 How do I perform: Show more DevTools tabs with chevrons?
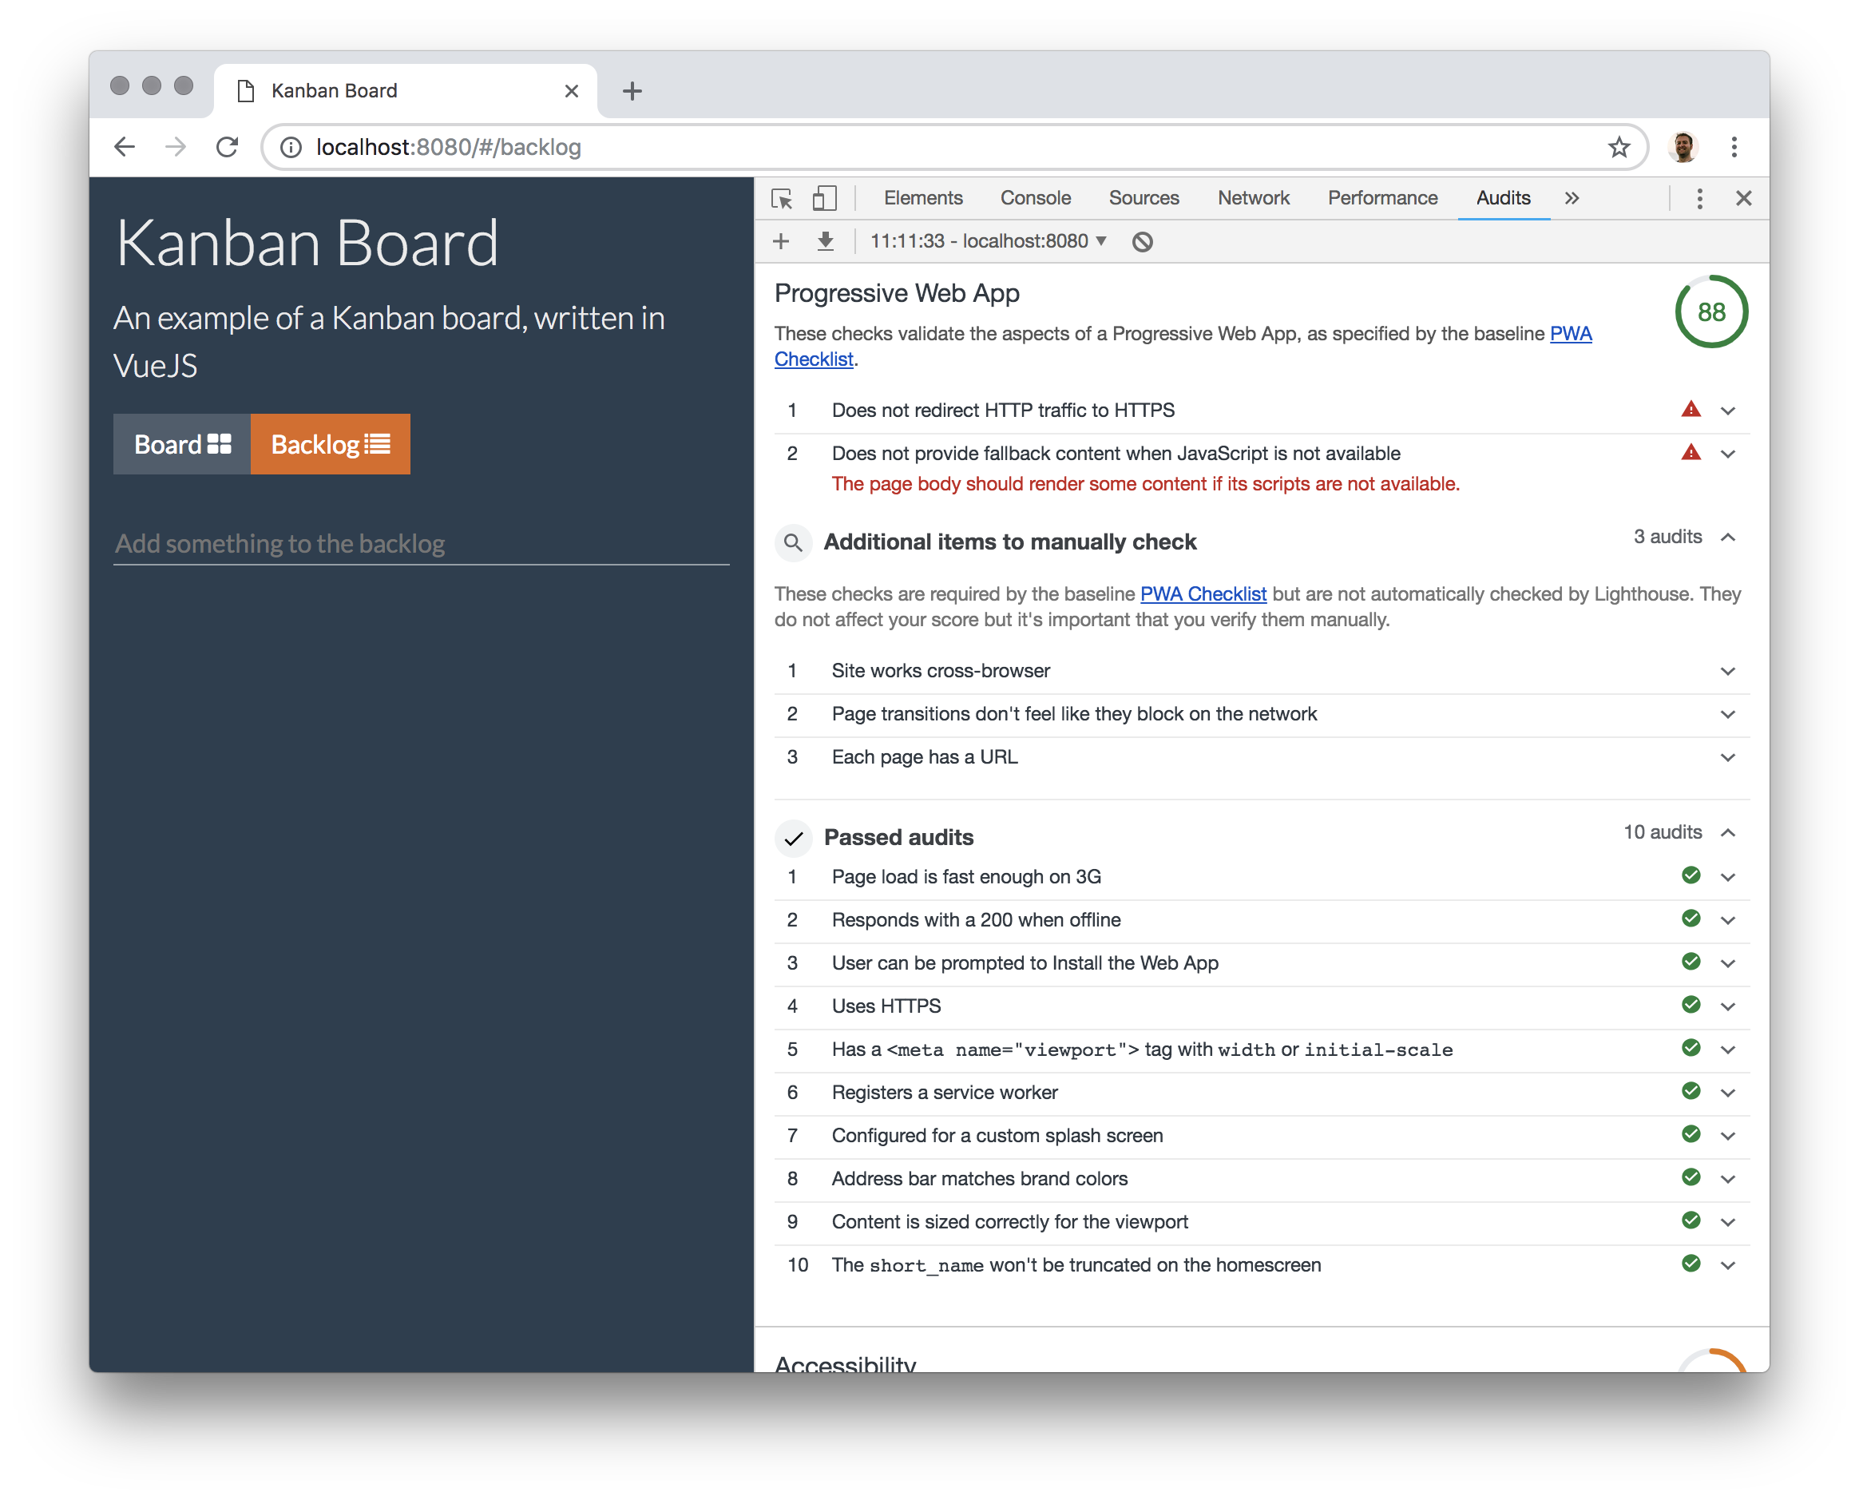point(1572,199)
